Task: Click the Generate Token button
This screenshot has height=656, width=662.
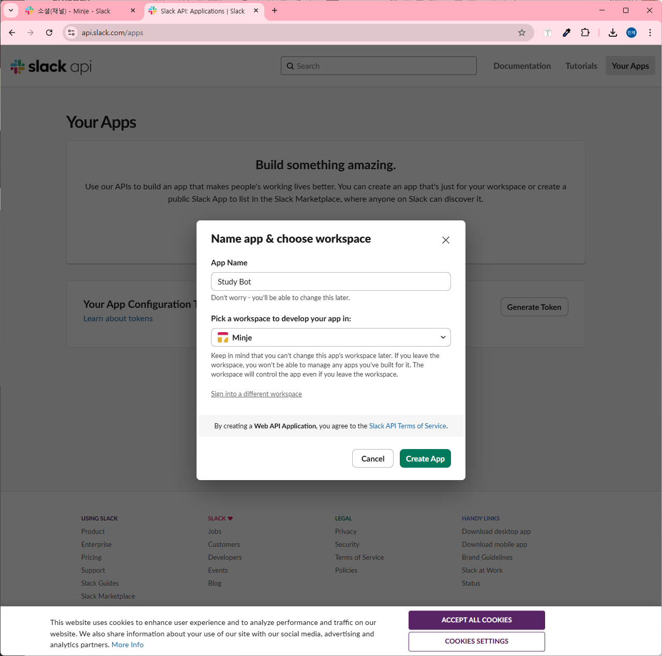Action: [534, 307]
